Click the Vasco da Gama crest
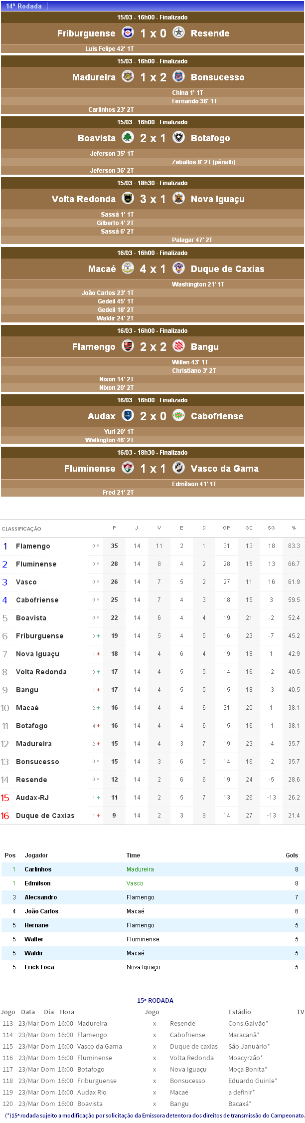Viewport: 305px width, 1123px height. coord(178,468)
